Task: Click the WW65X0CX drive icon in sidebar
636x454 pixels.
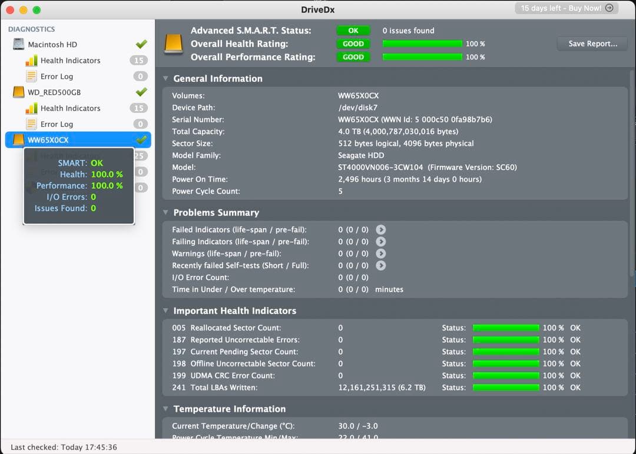Action: pos(18,140)
